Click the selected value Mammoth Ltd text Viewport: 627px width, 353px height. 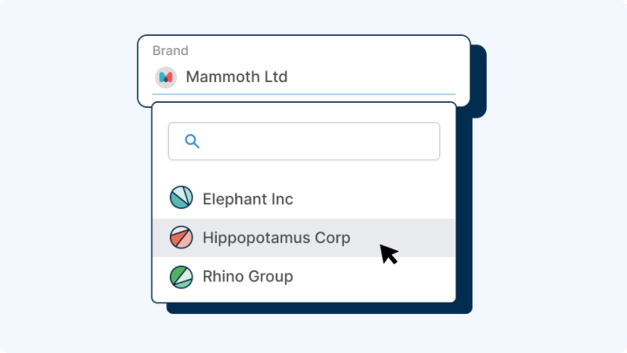point(236,77)
